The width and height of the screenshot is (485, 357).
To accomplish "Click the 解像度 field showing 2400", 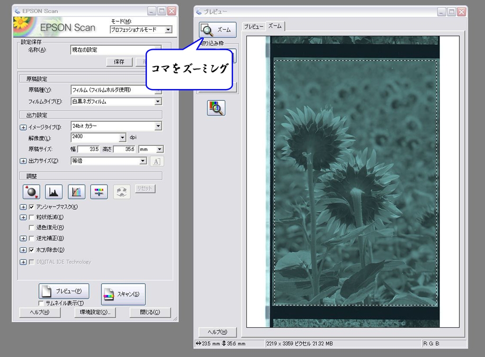I will point(94,137).
